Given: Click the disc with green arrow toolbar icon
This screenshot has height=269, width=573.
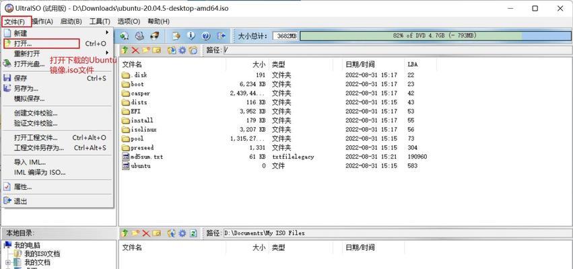Looking at the screenshot, I should click(125, 36).
